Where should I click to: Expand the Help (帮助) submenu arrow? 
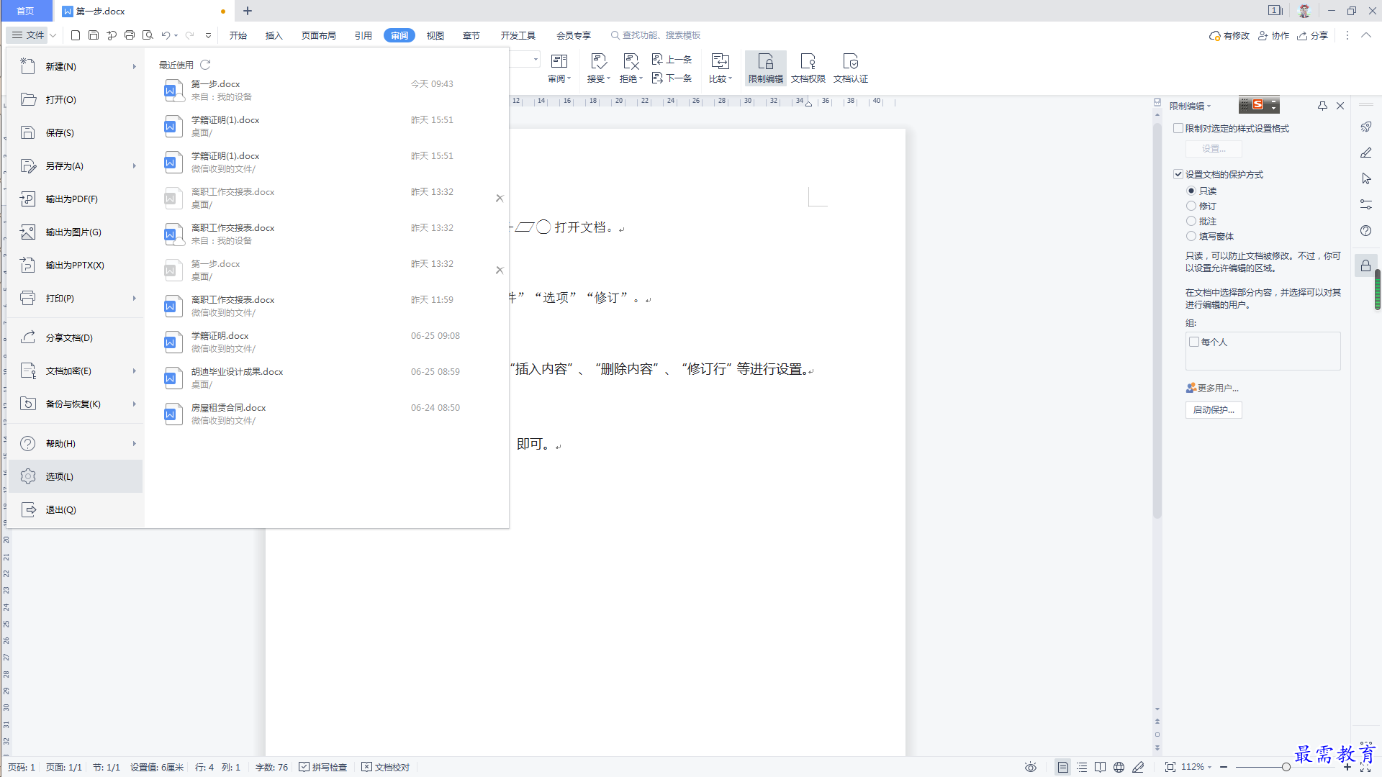[135, 443]
